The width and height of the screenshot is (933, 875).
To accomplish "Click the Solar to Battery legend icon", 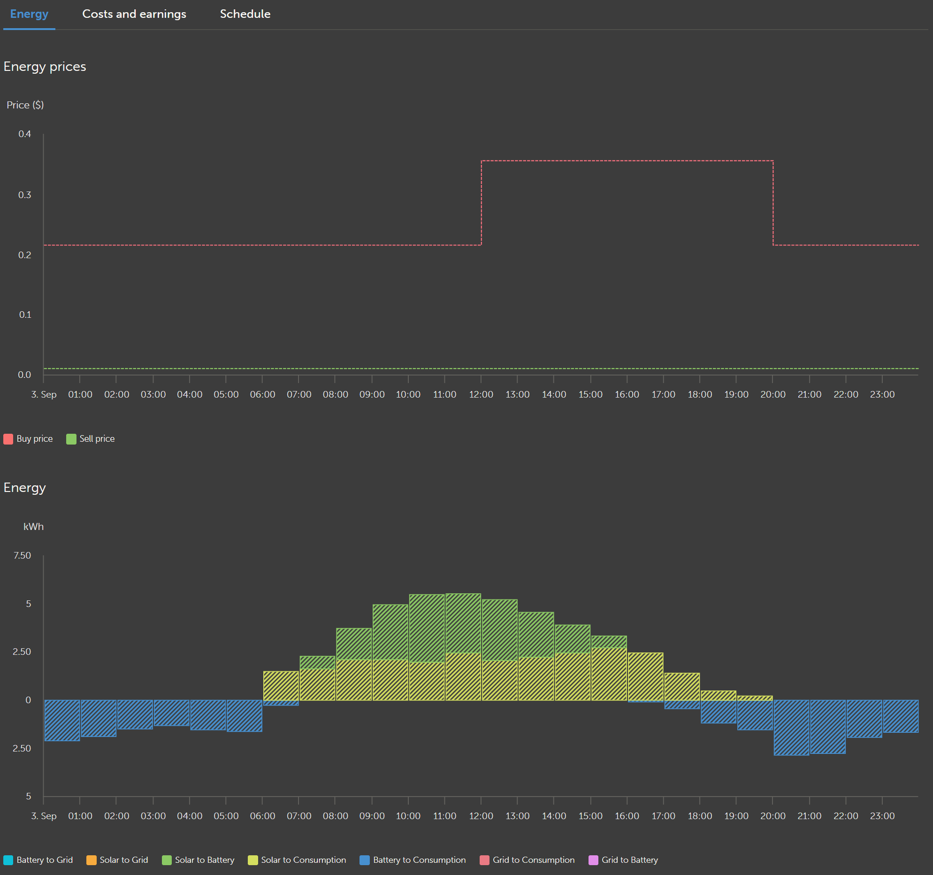I will coord(167,860).
